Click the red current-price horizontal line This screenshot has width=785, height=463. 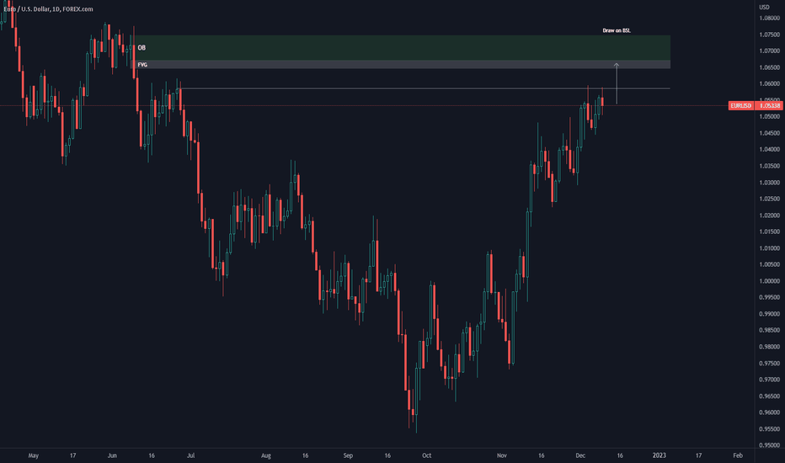pos(364,105)
